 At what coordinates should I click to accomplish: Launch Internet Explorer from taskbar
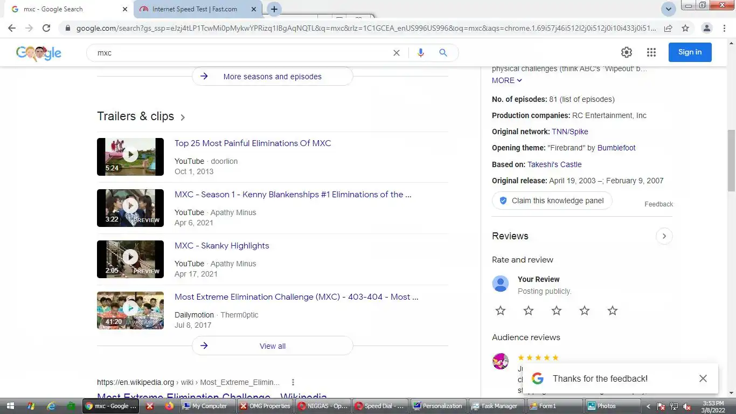(x=51, y=406)
